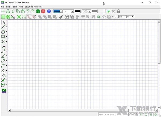
Task: Click the red X cancel button
Action: [x=43, y=11]
